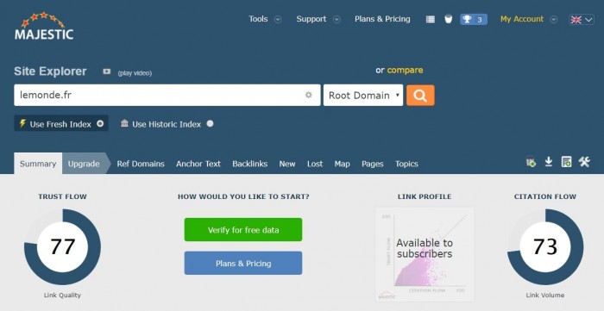Click the download arrow icon
This screenshot has height=311, width=604.
(549, 162)
